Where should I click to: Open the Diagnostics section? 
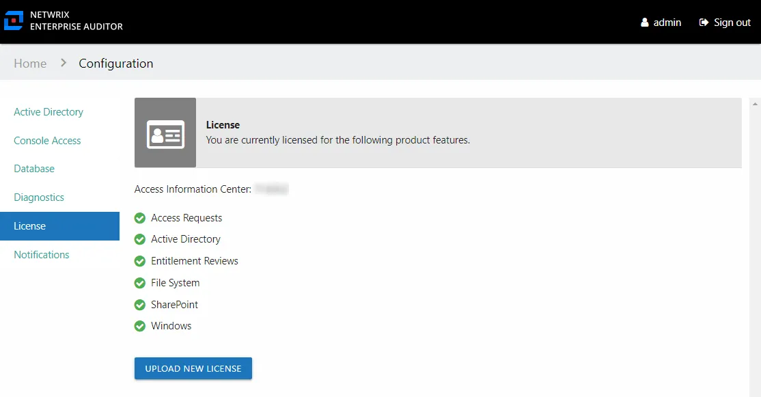tap(39, 197)
